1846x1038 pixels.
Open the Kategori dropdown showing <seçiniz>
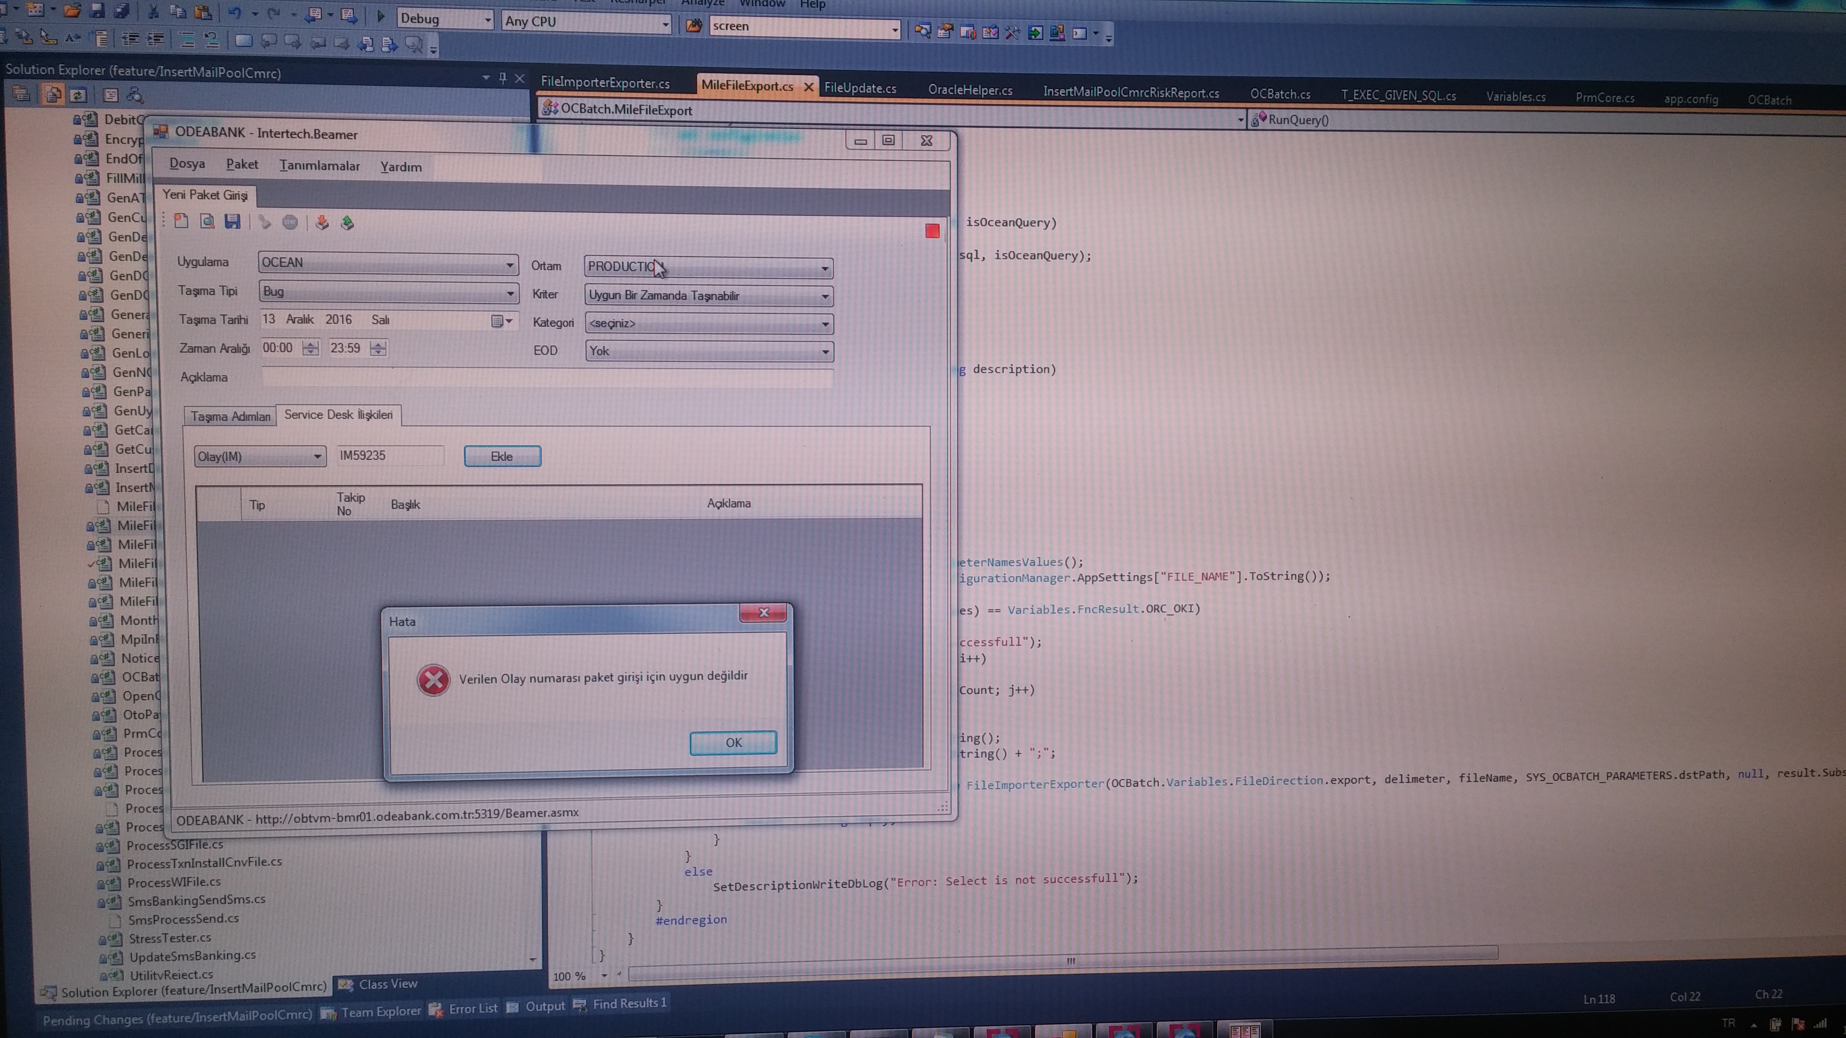point(709,323)
